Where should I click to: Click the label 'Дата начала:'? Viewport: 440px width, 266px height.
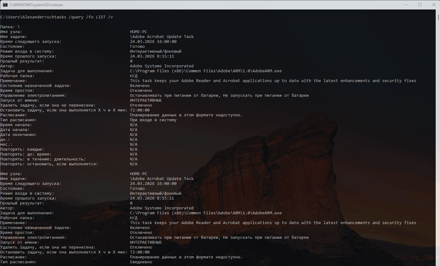coord(15,130)
